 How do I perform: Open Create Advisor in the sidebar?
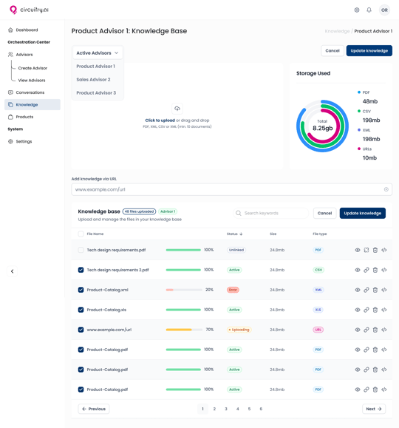click(33, 68)
